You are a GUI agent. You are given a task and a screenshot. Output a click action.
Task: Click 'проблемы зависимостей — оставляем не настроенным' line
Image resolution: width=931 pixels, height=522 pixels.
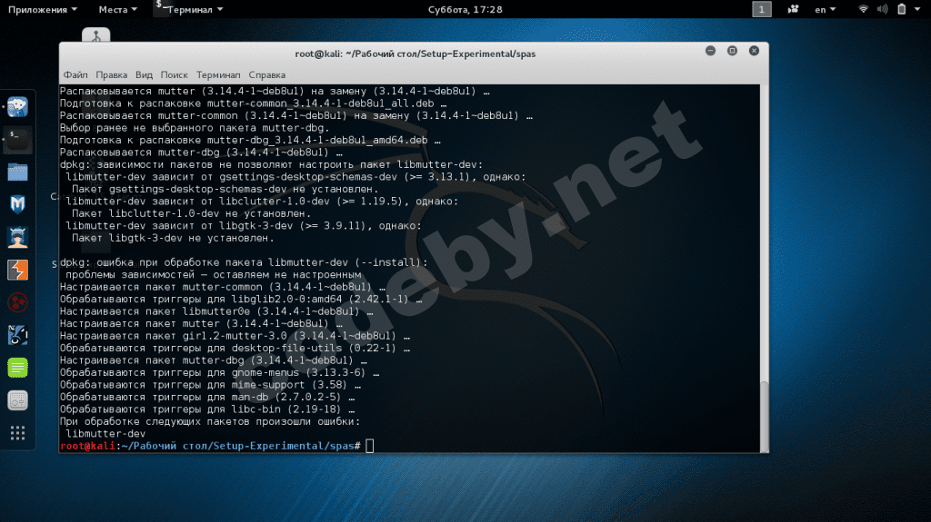click(x=213, y=275)
